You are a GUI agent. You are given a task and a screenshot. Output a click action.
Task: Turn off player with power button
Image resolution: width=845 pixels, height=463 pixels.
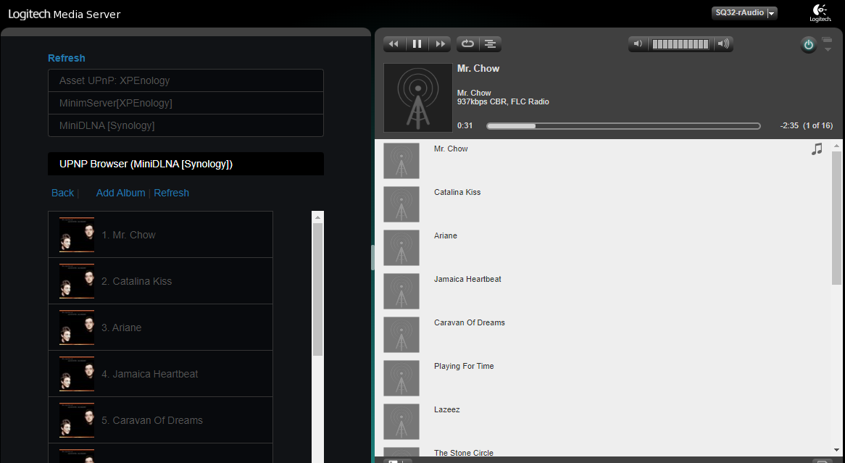pyautogui.click(x=808, y=45)
